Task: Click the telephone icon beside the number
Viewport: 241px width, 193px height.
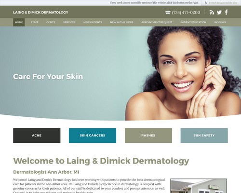Action: [x=168, y=13]
